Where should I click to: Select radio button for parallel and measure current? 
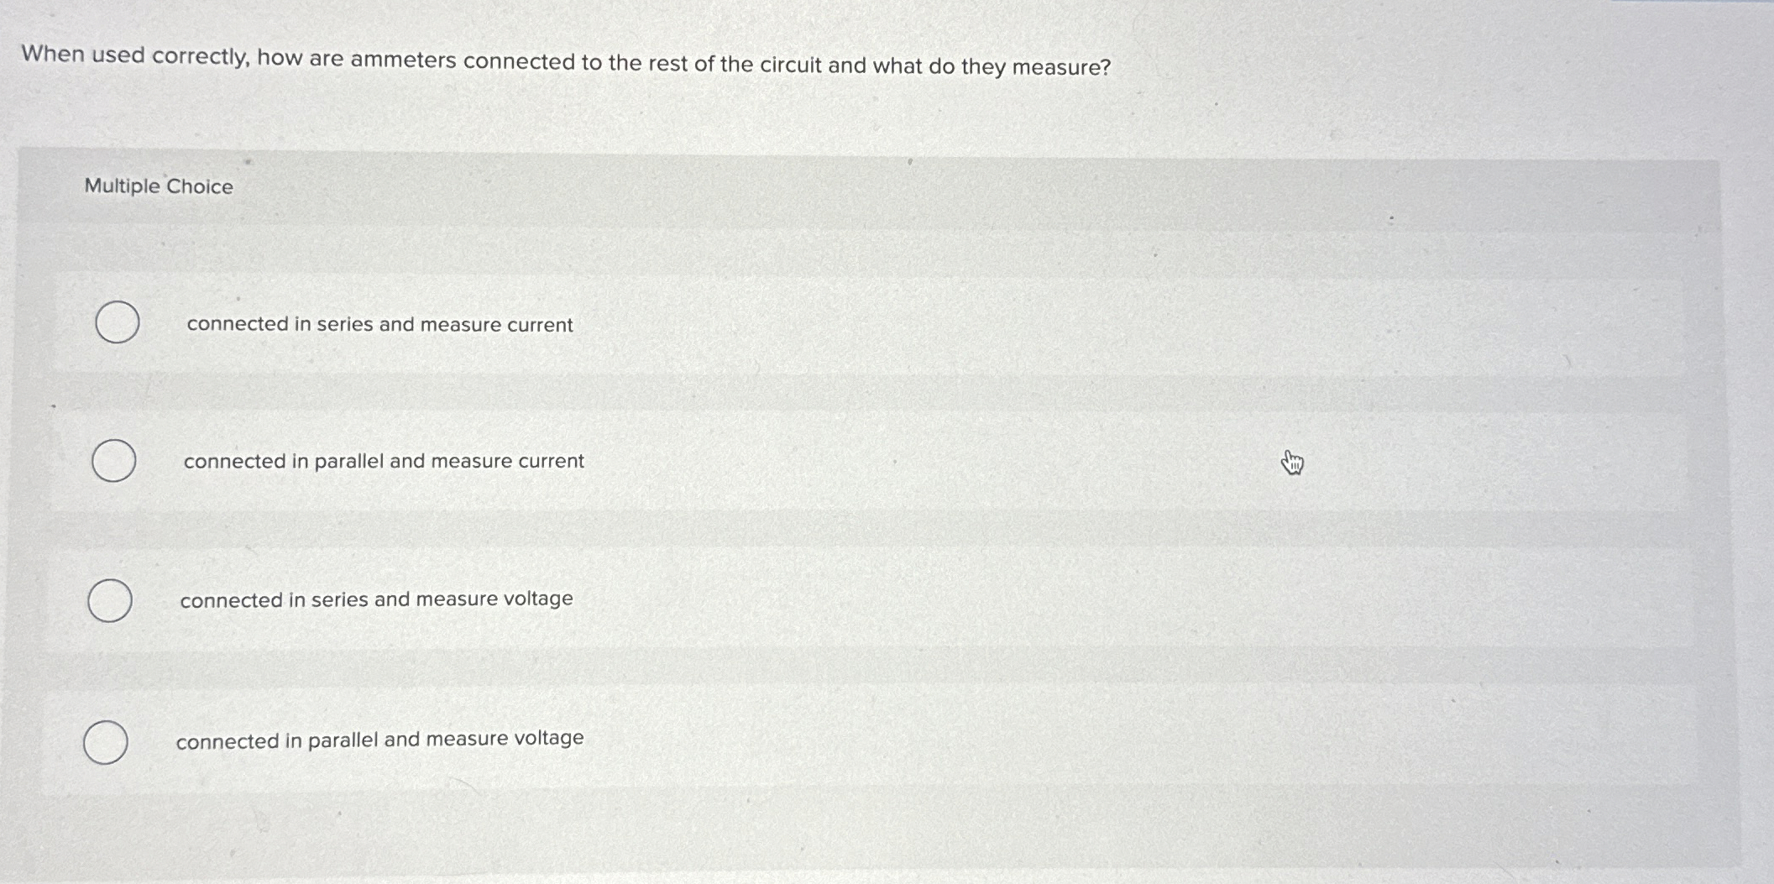point(113,460)
